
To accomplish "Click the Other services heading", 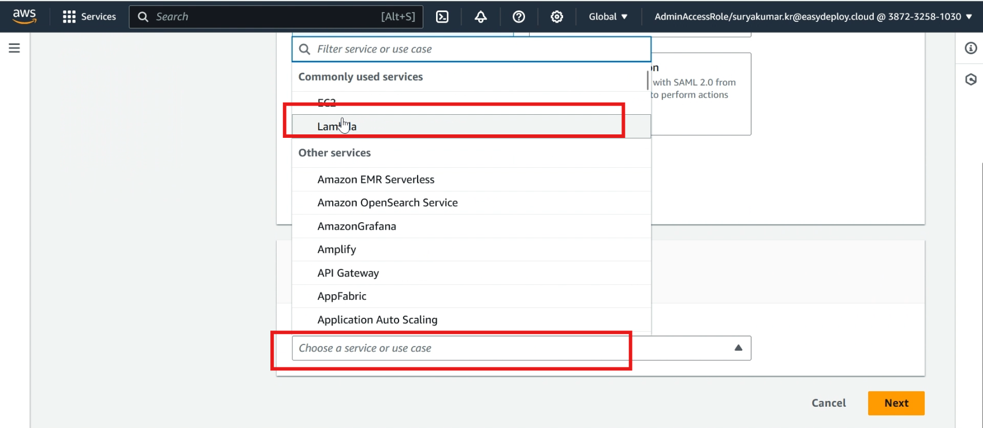I will 334,153.
